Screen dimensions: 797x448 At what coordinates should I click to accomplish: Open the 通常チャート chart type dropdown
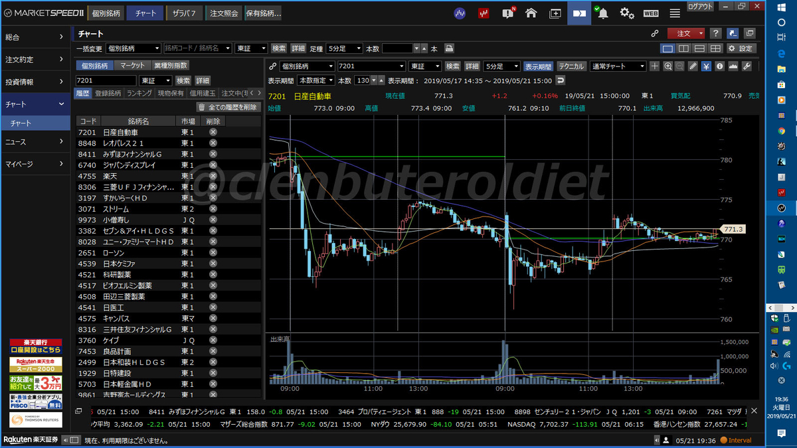coord(618,66)
